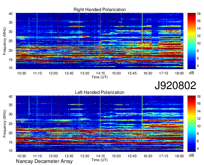The height and width of the screenshot is (165, 204).
Task: Click the 14:15 tick label on top plot
Action: pos(100,73)
